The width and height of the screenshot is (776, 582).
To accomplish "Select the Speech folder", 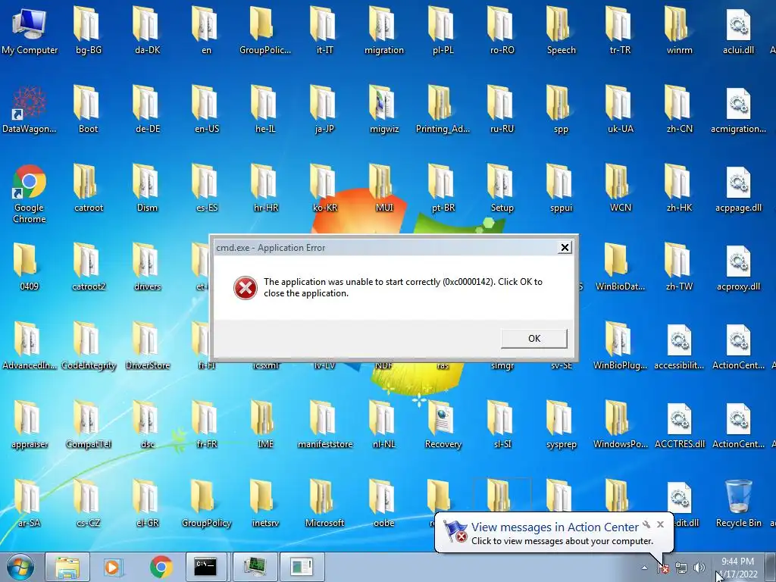I will coord(562,30).
